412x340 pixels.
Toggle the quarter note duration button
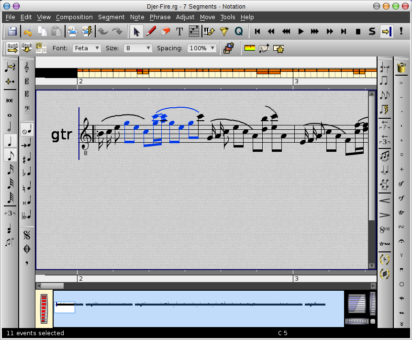pos(10,141)
